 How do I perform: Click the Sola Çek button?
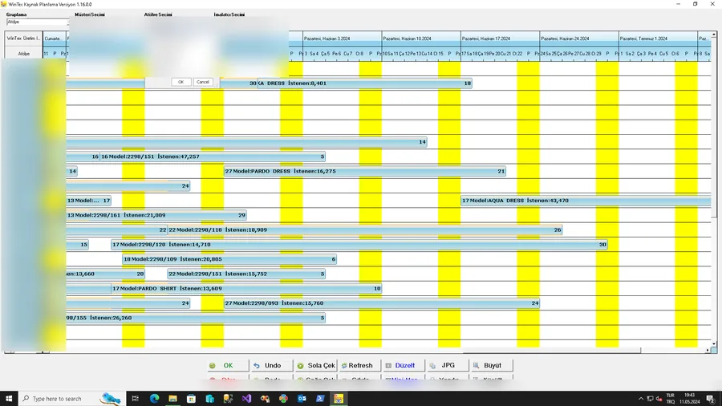(x=316, y=366)
